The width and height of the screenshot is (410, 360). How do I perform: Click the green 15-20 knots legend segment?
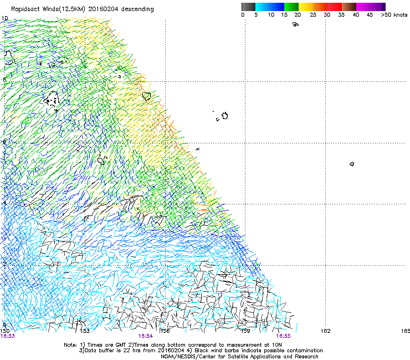click(291, 7)
